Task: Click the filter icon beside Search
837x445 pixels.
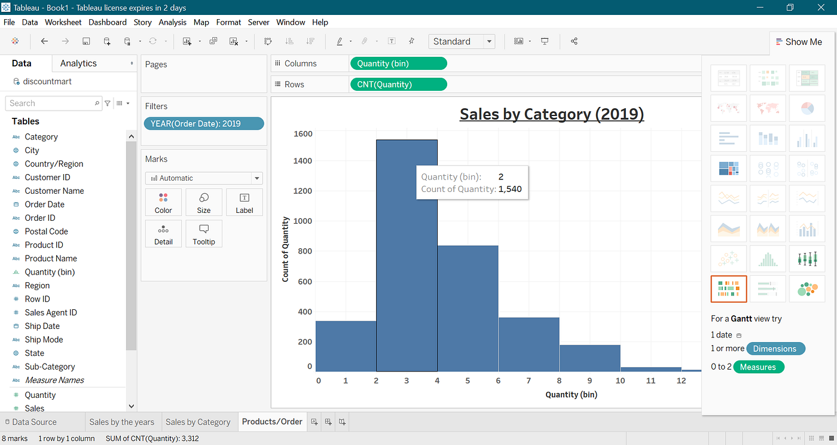Action: pos(108,103)
